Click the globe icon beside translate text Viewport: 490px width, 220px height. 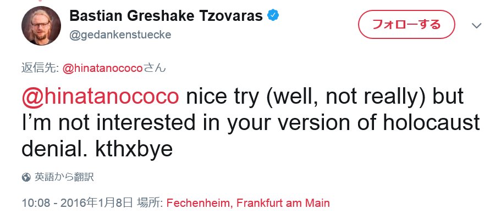tap(26, 177)
